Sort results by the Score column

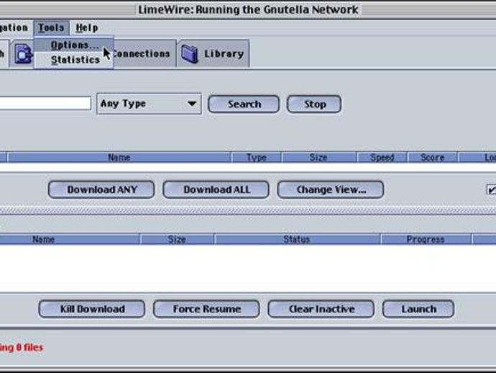pyautogui.click(x=433, y=157)
